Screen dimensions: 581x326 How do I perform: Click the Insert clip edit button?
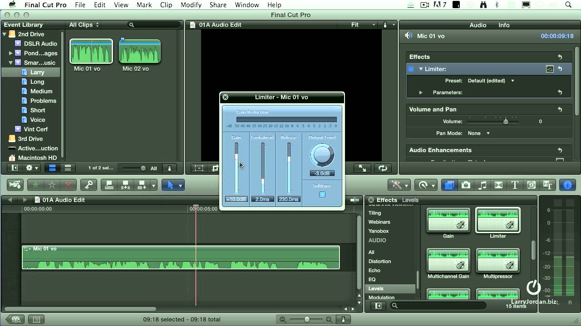pos(126,185)
